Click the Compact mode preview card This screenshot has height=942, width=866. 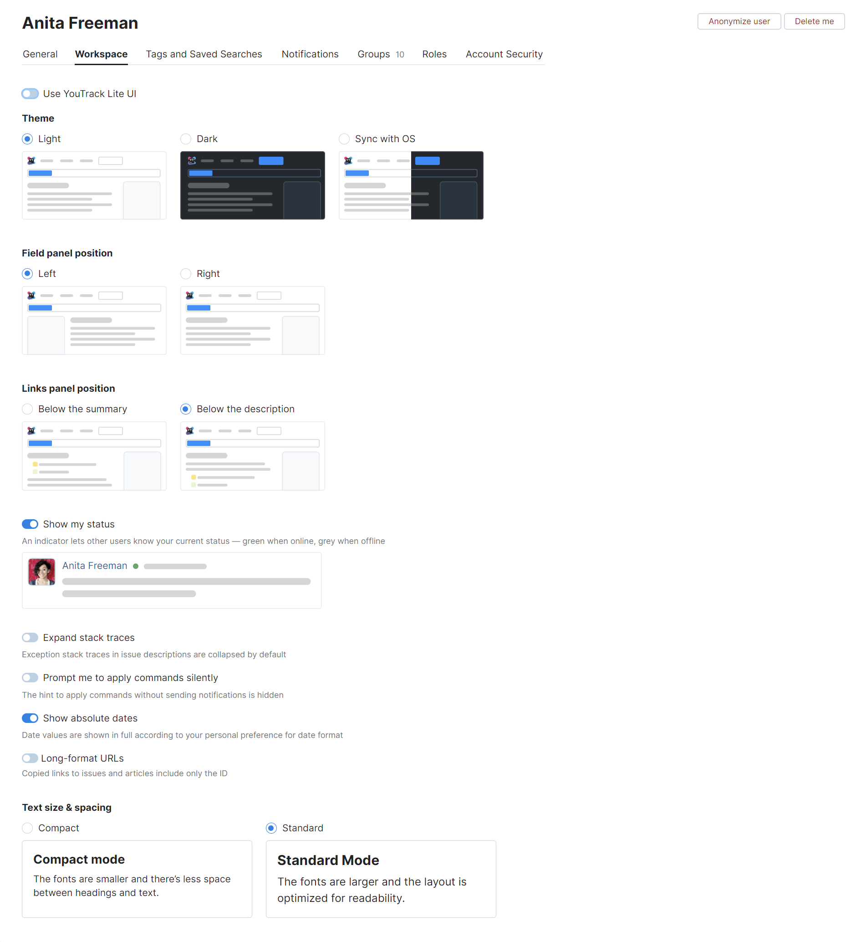[137, 879]
